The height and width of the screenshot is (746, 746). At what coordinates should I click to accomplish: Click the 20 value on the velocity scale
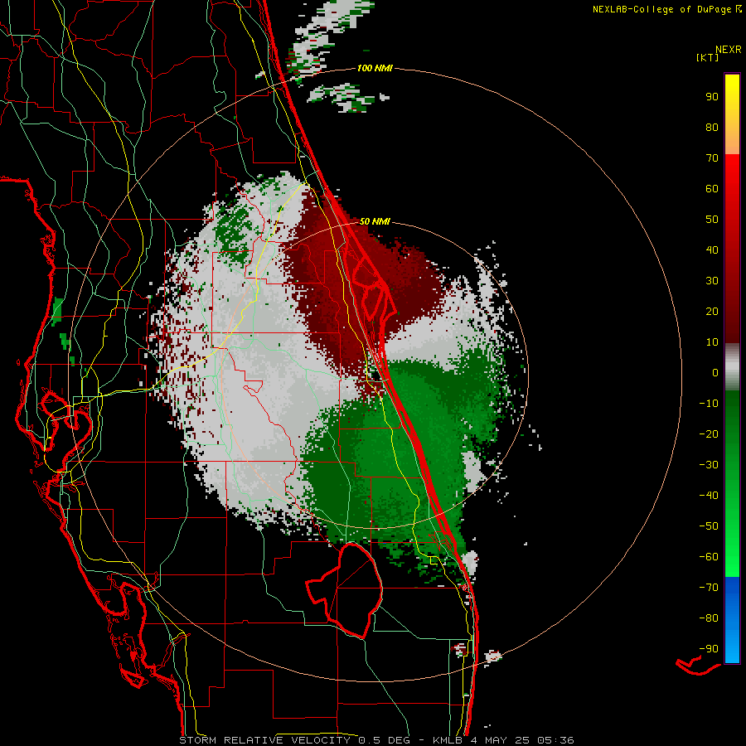[x=712, y=311]
